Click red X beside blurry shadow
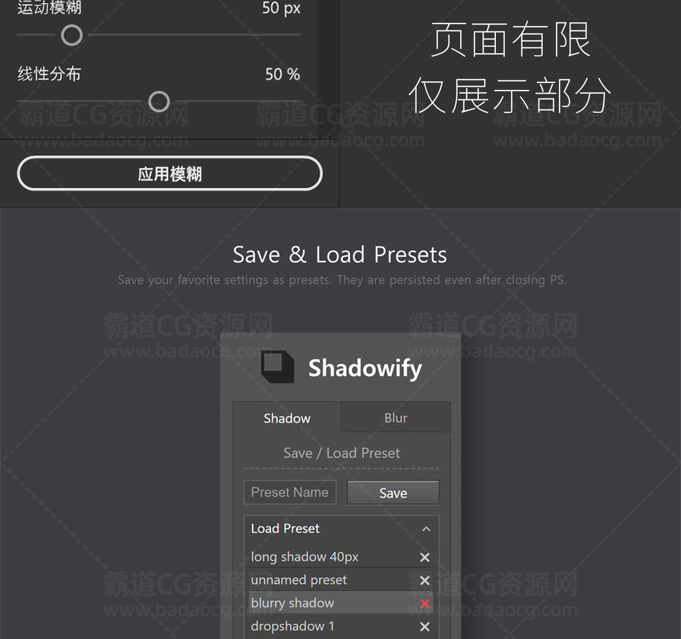681x639 pixels. click(x=425, y=603)
